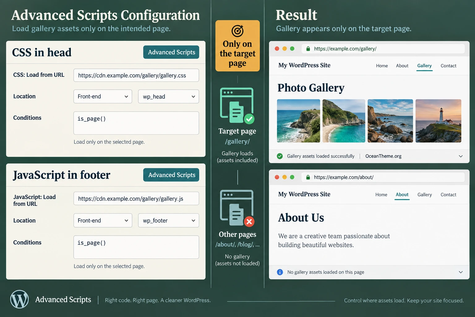Click the red window dot in the about browser
Image resolution: width=475 pixels, height=317 pixels.
pyautogui.click(x=277, y=177)
